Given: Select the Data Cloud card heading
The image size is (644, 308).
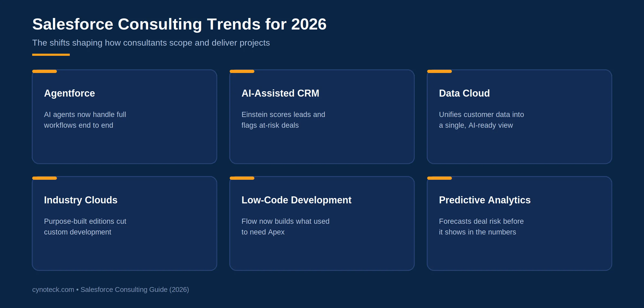Looking at the screenshot, I should click(464, 93).
